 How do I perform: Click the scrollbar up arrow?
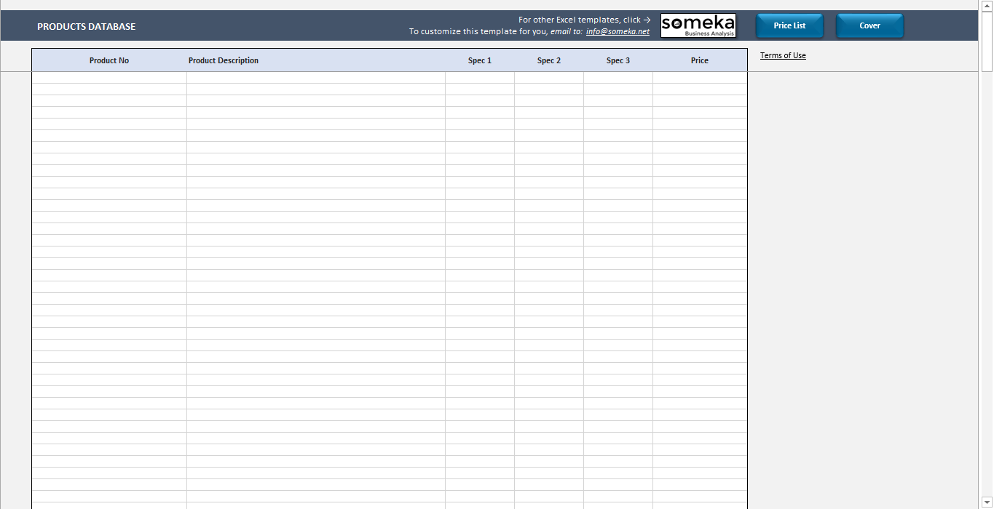click(987, 5)
